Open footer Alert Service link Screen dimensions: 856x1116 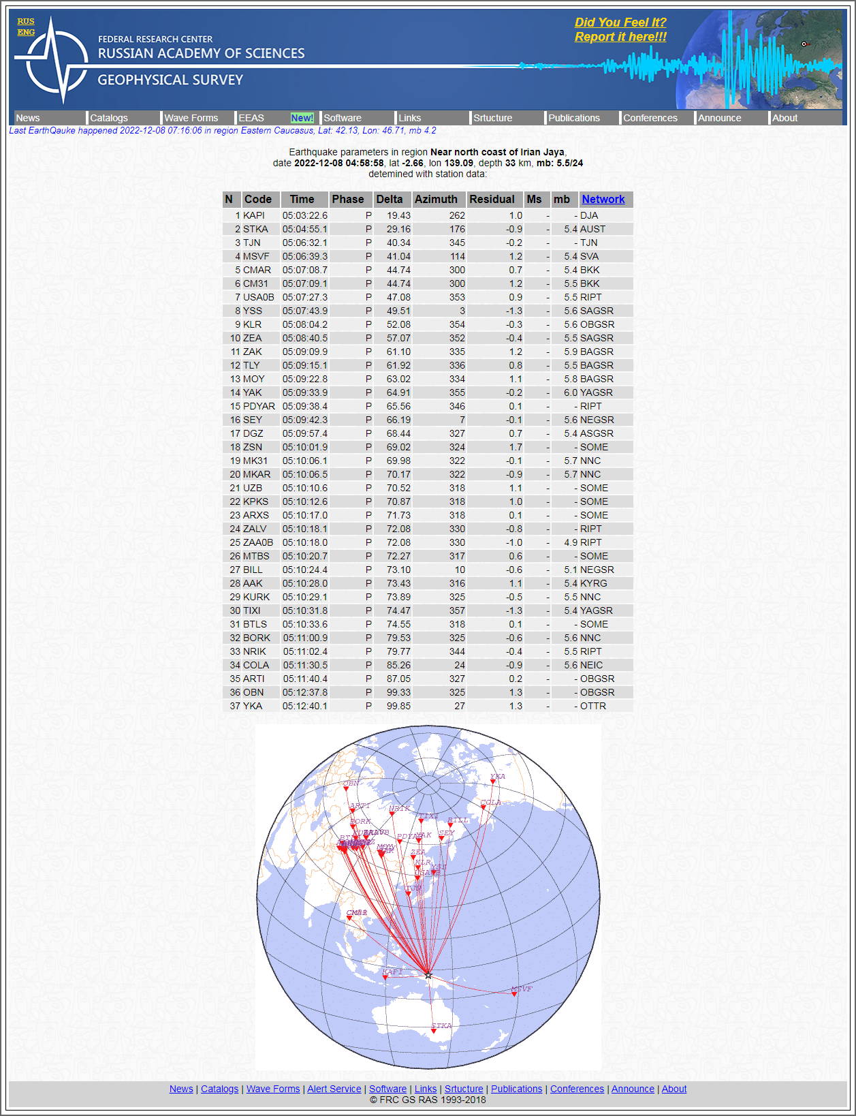pyautogui.click(x=334, y=1089)
